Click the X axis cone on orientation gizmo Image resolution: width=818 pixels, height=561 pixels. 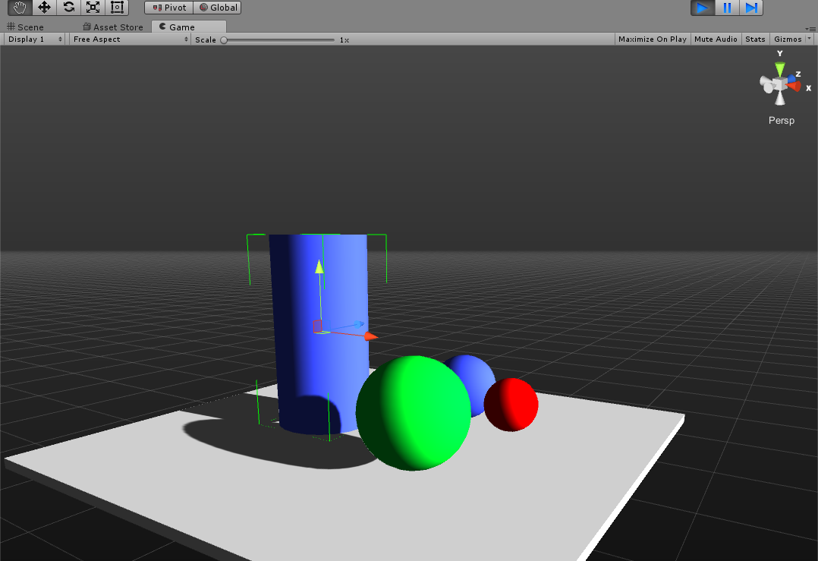(x=795, y=87)
